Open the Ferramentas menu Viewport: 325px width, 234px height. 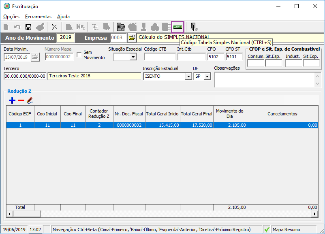point(38,17)
